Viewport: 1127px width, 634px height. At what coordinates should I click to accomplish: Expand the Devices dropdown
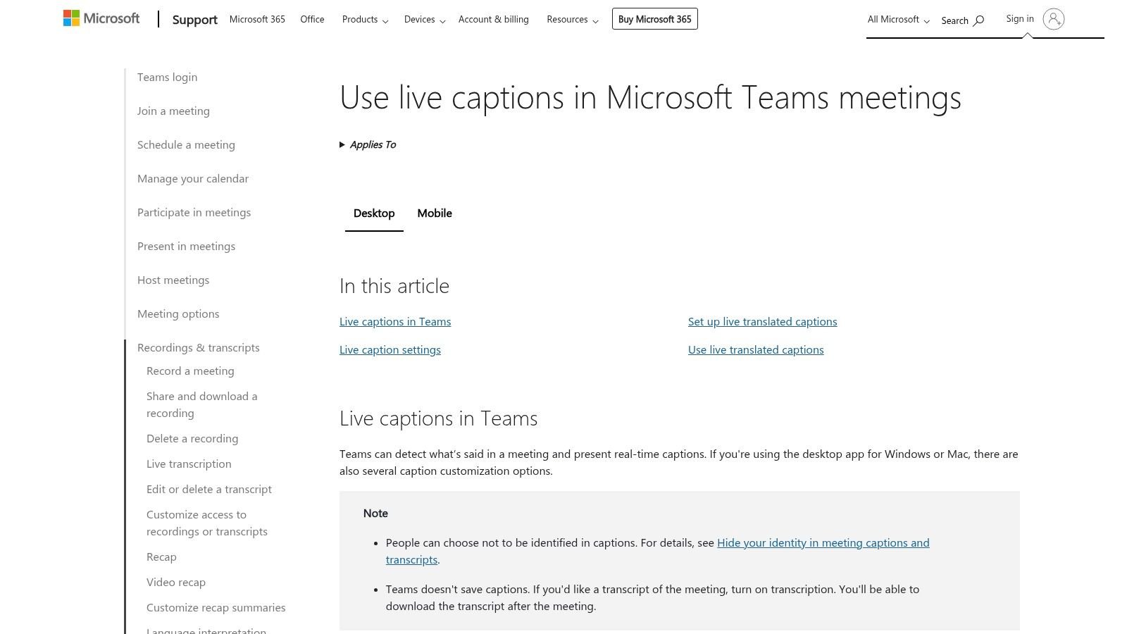[x=425, y=20]
